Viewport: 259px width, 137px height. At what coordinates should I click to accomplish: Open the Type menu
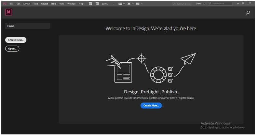(35, 4)
